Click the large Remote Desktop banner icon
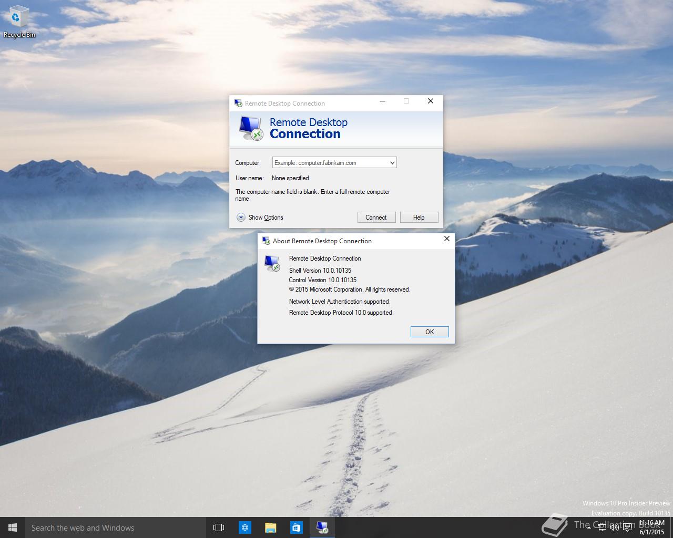Screen dimensions: 673x538 click(x=251, y=128)
